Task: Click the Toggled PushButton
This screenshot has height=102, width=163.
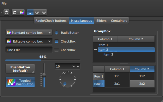Action: tap(20, 82)
